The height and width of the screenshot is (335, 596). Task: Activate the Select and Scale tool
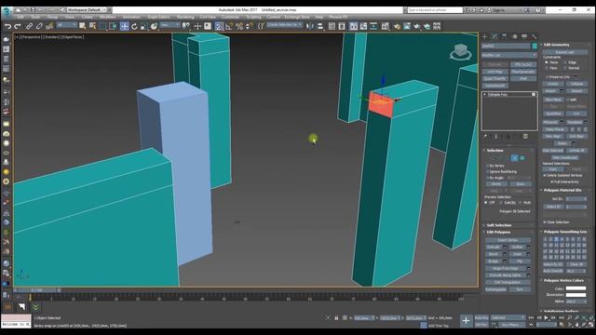pyautogui.click(x=144, y=26)
